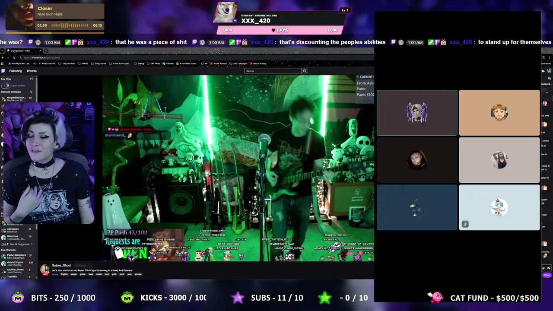The width and height of the screenshot is (553, 311).
Task: Click the SUBS goal purple star icon
Action: (238, 298)
